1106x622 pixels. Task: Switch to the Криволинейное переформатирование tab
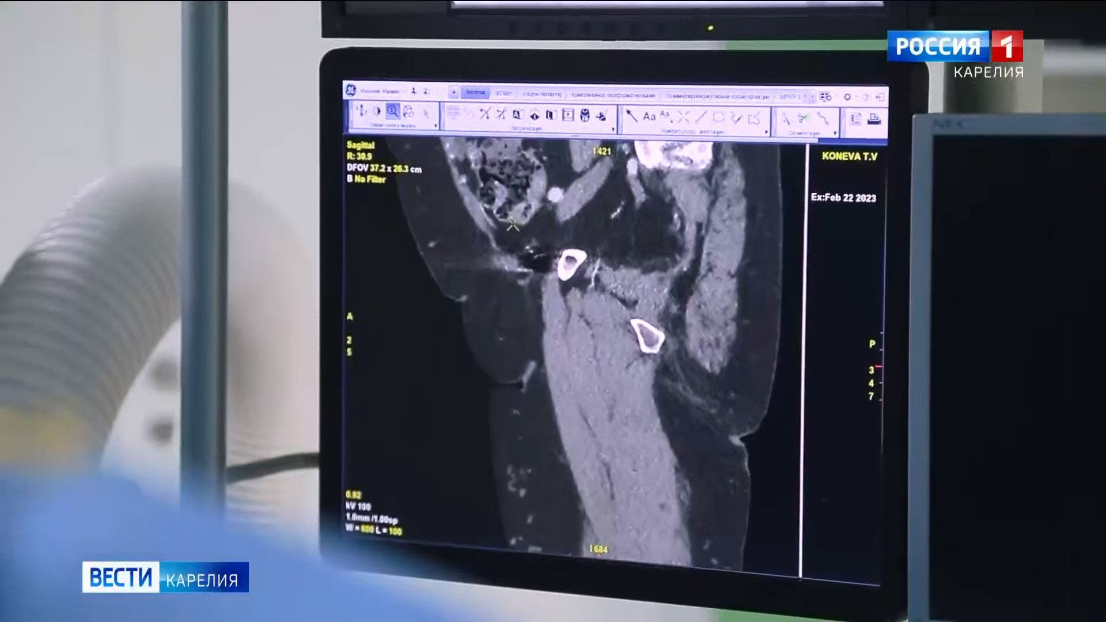pos(613,95)
